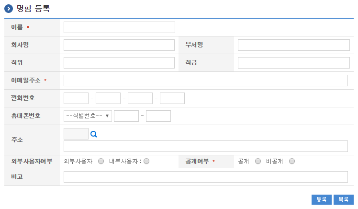The image size is (358, 209).
Task: Click the detailed 주소 address field
Action: point(206,146)
